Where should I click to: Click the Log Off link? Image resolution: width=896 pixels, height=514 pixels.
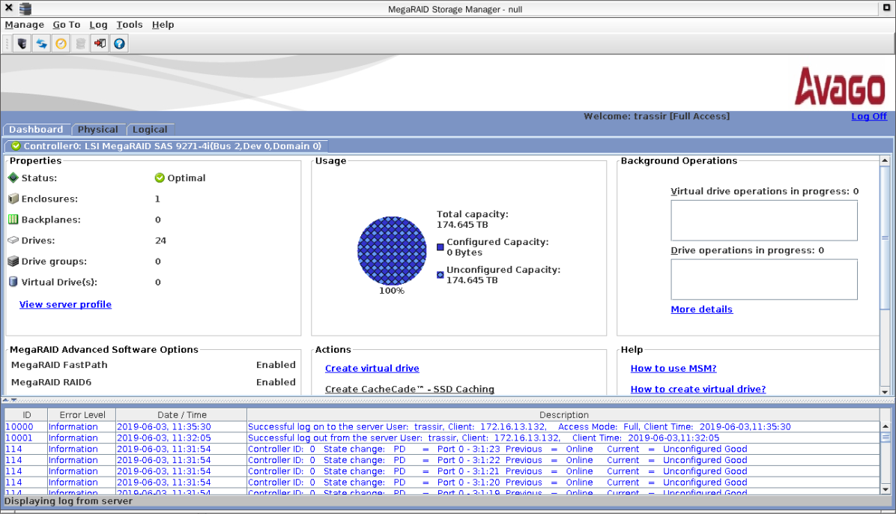[x=869, y=116]
